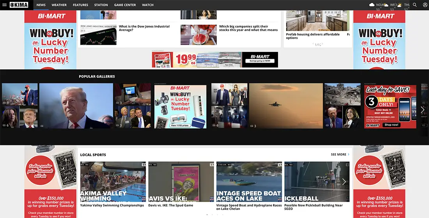Click 'Shop now!' in the Cyber Deals ad
This screenshot has width=429, height=218.
click(392, 125)
